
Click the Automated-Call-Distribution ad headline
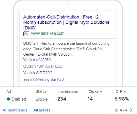[x=66, y=22]
